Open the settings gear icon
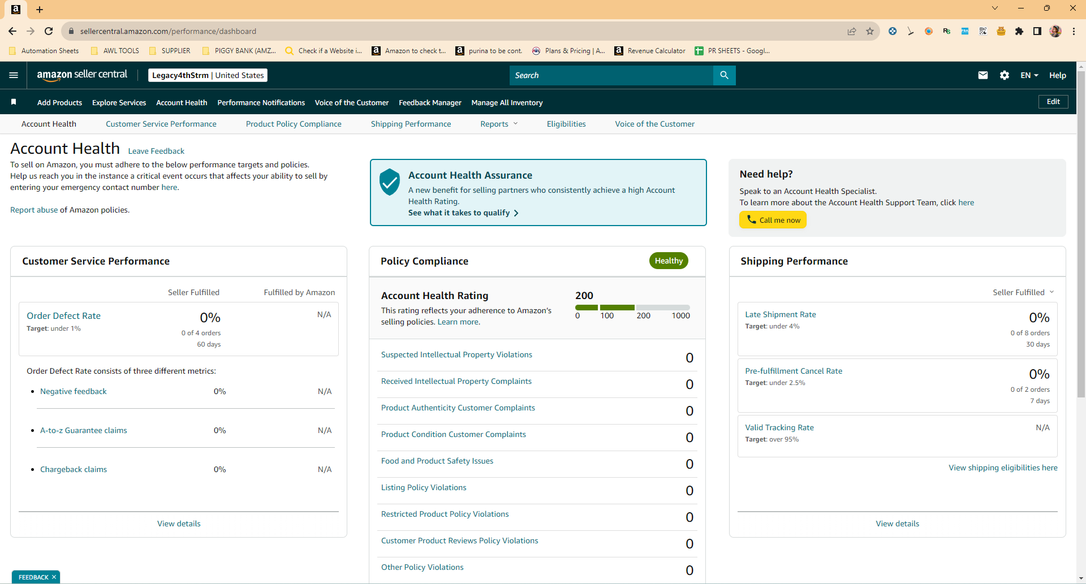 click(1005, 75)
